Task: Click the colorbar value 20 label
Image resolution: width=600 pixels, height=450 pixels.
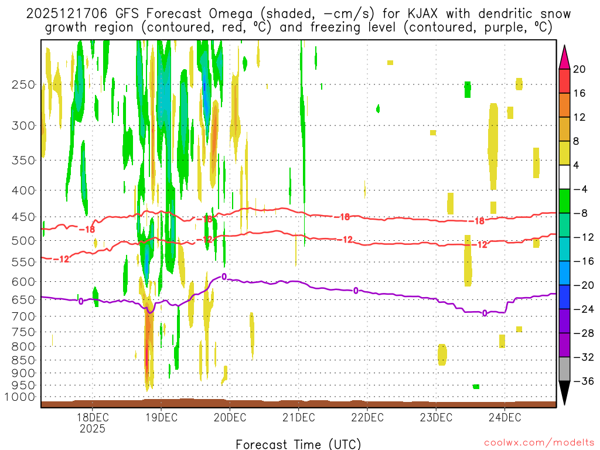Action: pyautogui.click(x=579, y=69)
